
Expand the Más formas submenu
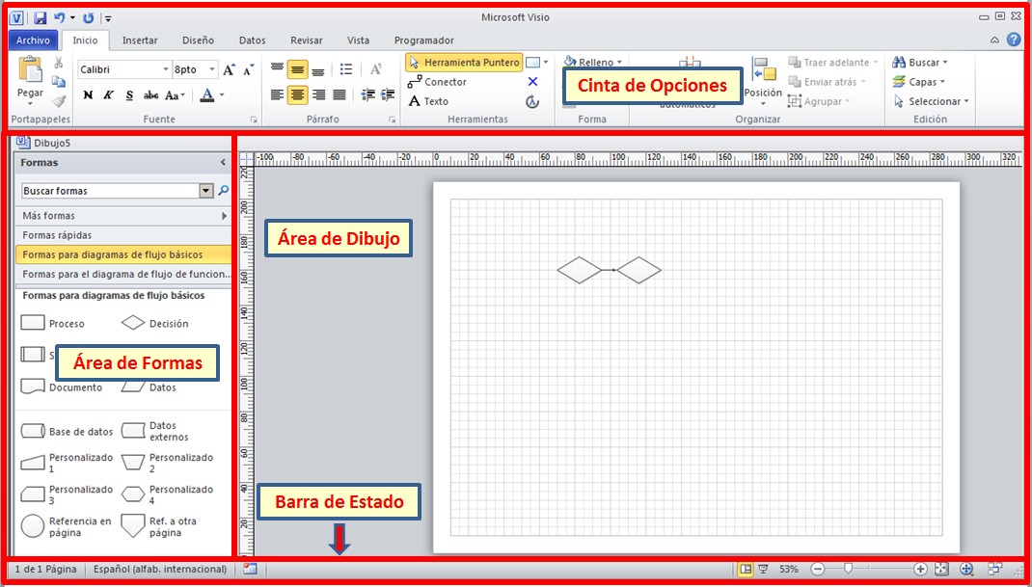coord(123,216)
